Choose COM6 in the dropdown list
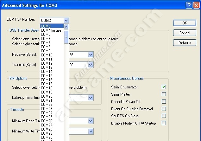The height and width of the screenshot is (141, 201). point(52,39)
